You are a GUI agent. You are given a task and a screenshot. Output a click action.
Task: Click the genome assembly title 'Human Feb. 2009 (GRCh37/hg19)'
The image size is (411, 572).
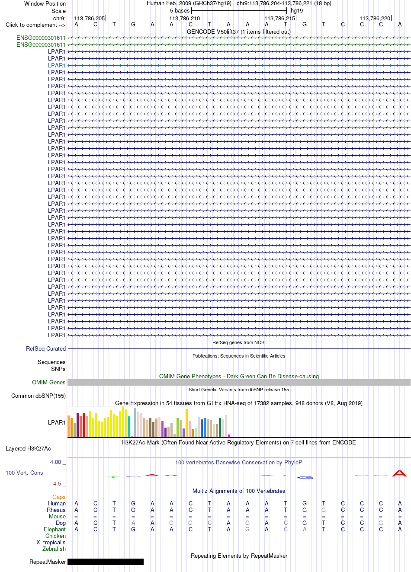(189, 3)
